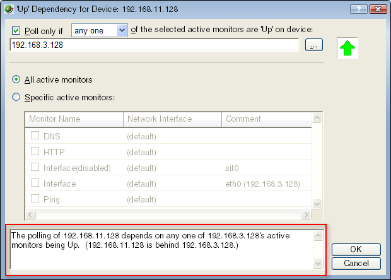The width and height of the screenshot is (391, 280).
Task: Check the DNS monitor checkbox
Action: pos(35,136)
